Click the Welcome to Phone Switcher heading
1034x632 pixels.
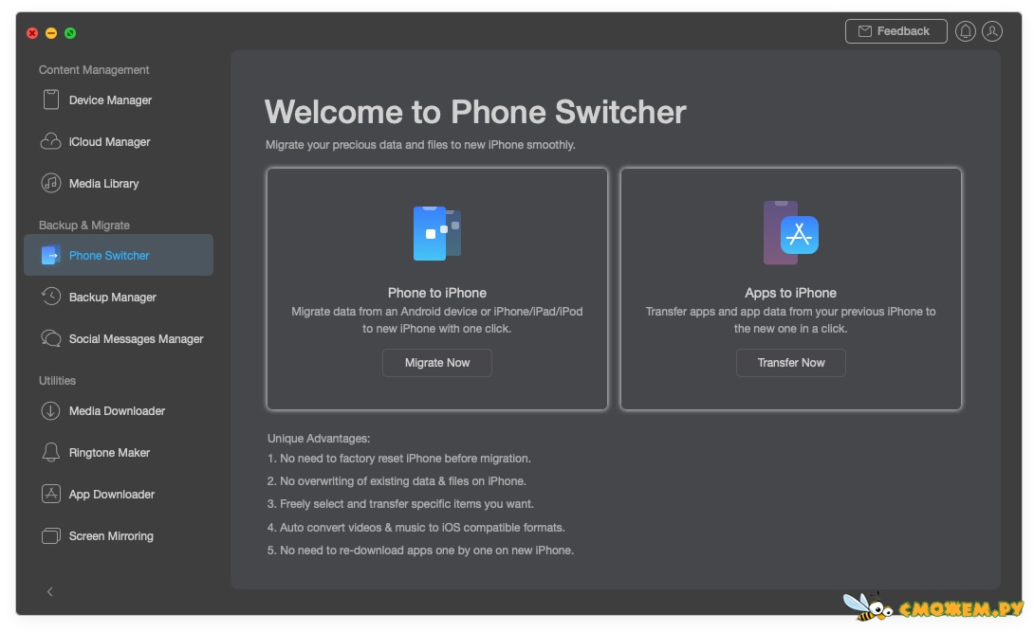[475, 112]
